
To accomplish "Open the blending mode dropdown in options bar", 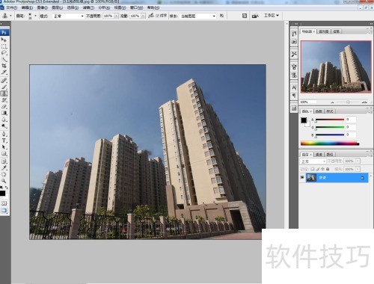I will (x=69, y=16).
